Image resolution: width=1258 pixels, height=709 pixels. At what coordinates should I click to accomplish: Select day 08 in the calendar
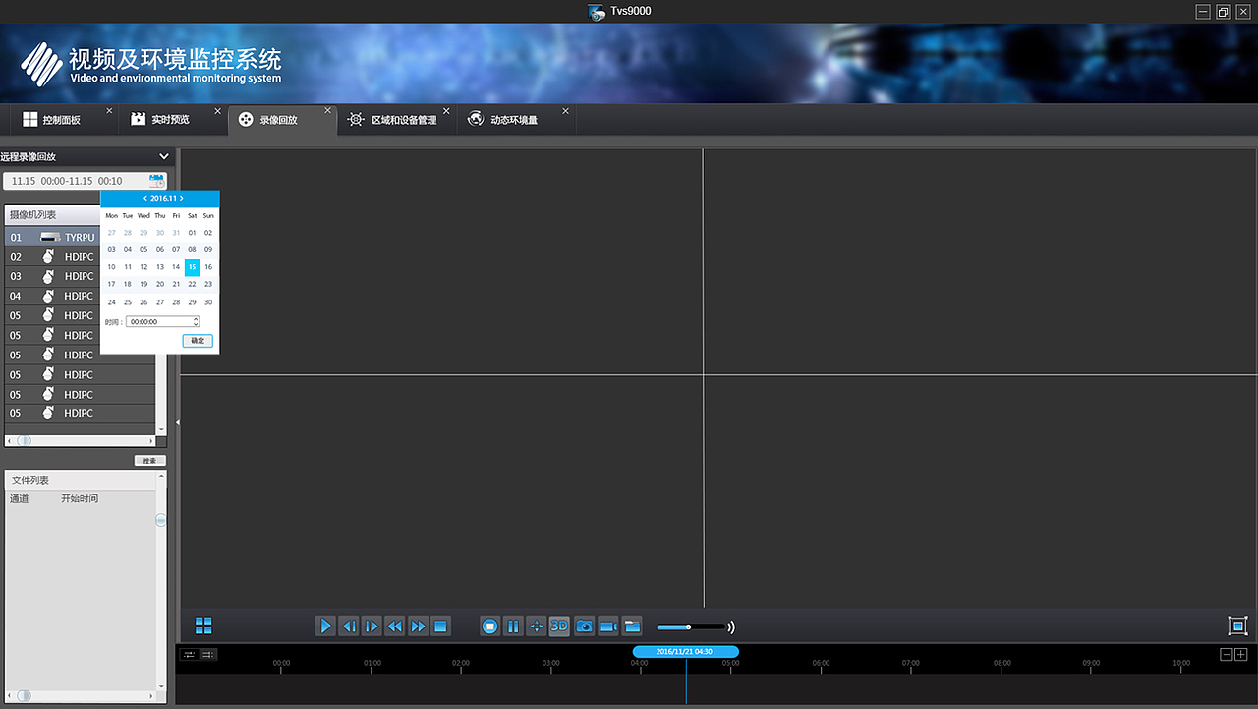tap(192, 249)
